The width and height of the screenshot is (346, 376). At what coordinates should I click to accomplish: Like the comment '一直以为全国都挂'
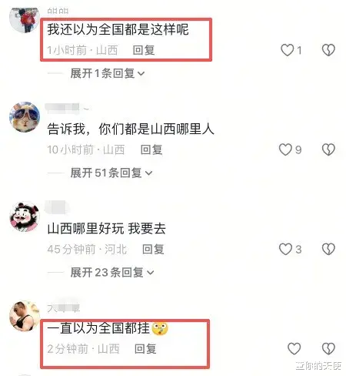[x=294, y=348]
